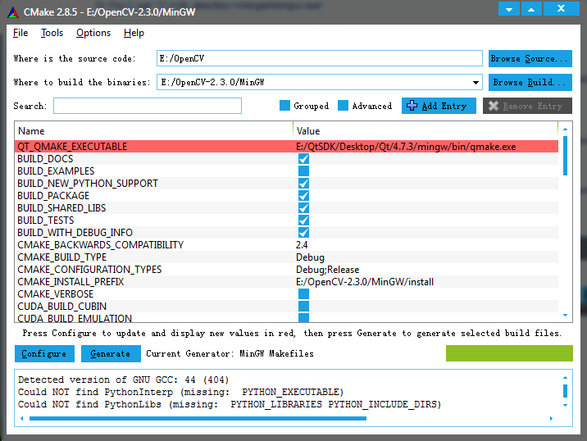Screen dimensions: 587x441
Task: Select the CMAKE_BUILD_TYPE entry name
Action: [x=61, y=257]
